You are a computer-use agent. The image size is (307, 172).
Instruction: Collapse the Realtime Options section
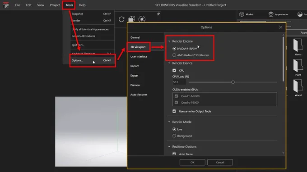[169, 147]
